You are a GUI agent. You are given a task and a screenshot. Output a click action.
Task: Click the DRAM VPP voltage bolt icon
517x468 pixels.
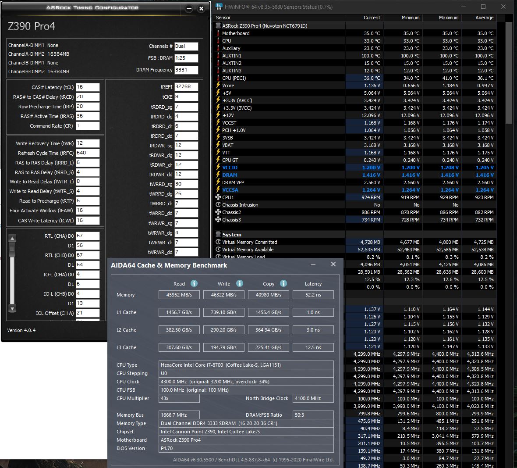click(218, 182)
